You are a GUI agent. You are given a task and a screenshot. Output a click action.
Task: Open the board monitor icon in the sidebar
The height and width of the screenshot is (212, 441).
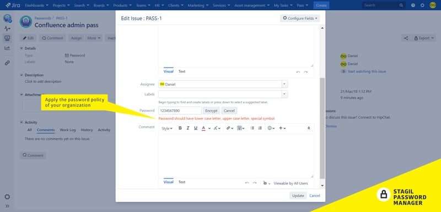coord(7,38)
